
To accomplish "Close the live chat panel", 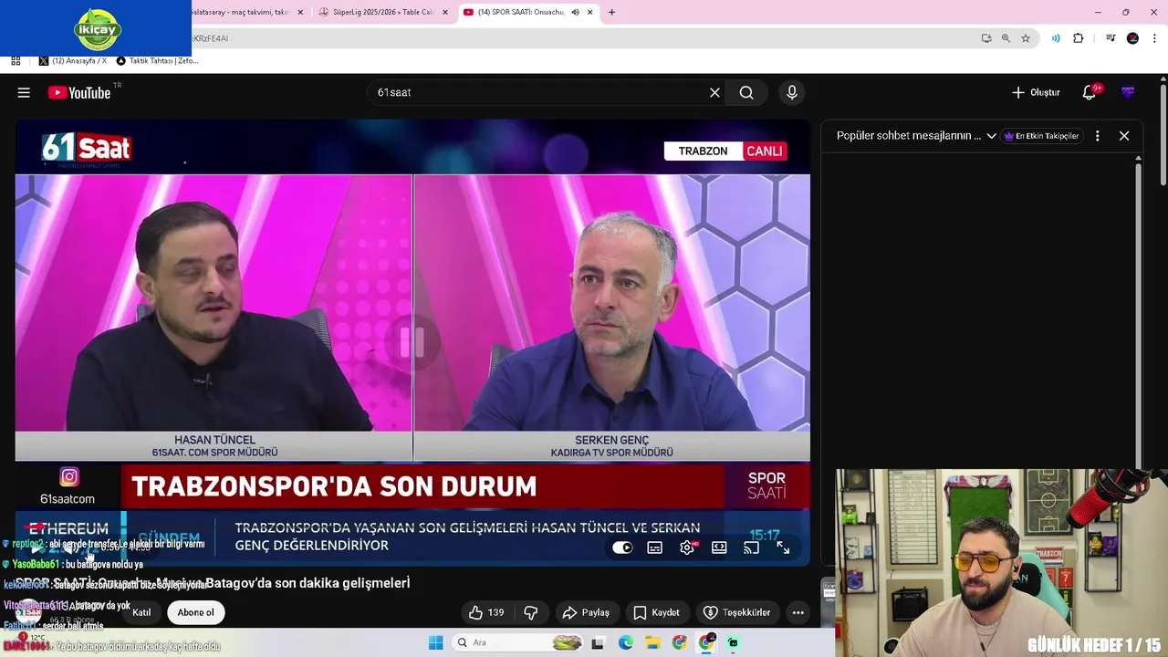I will tap(1124, 136).
